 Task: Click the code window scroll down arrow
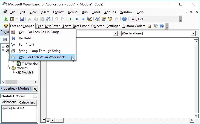(196, 116)
